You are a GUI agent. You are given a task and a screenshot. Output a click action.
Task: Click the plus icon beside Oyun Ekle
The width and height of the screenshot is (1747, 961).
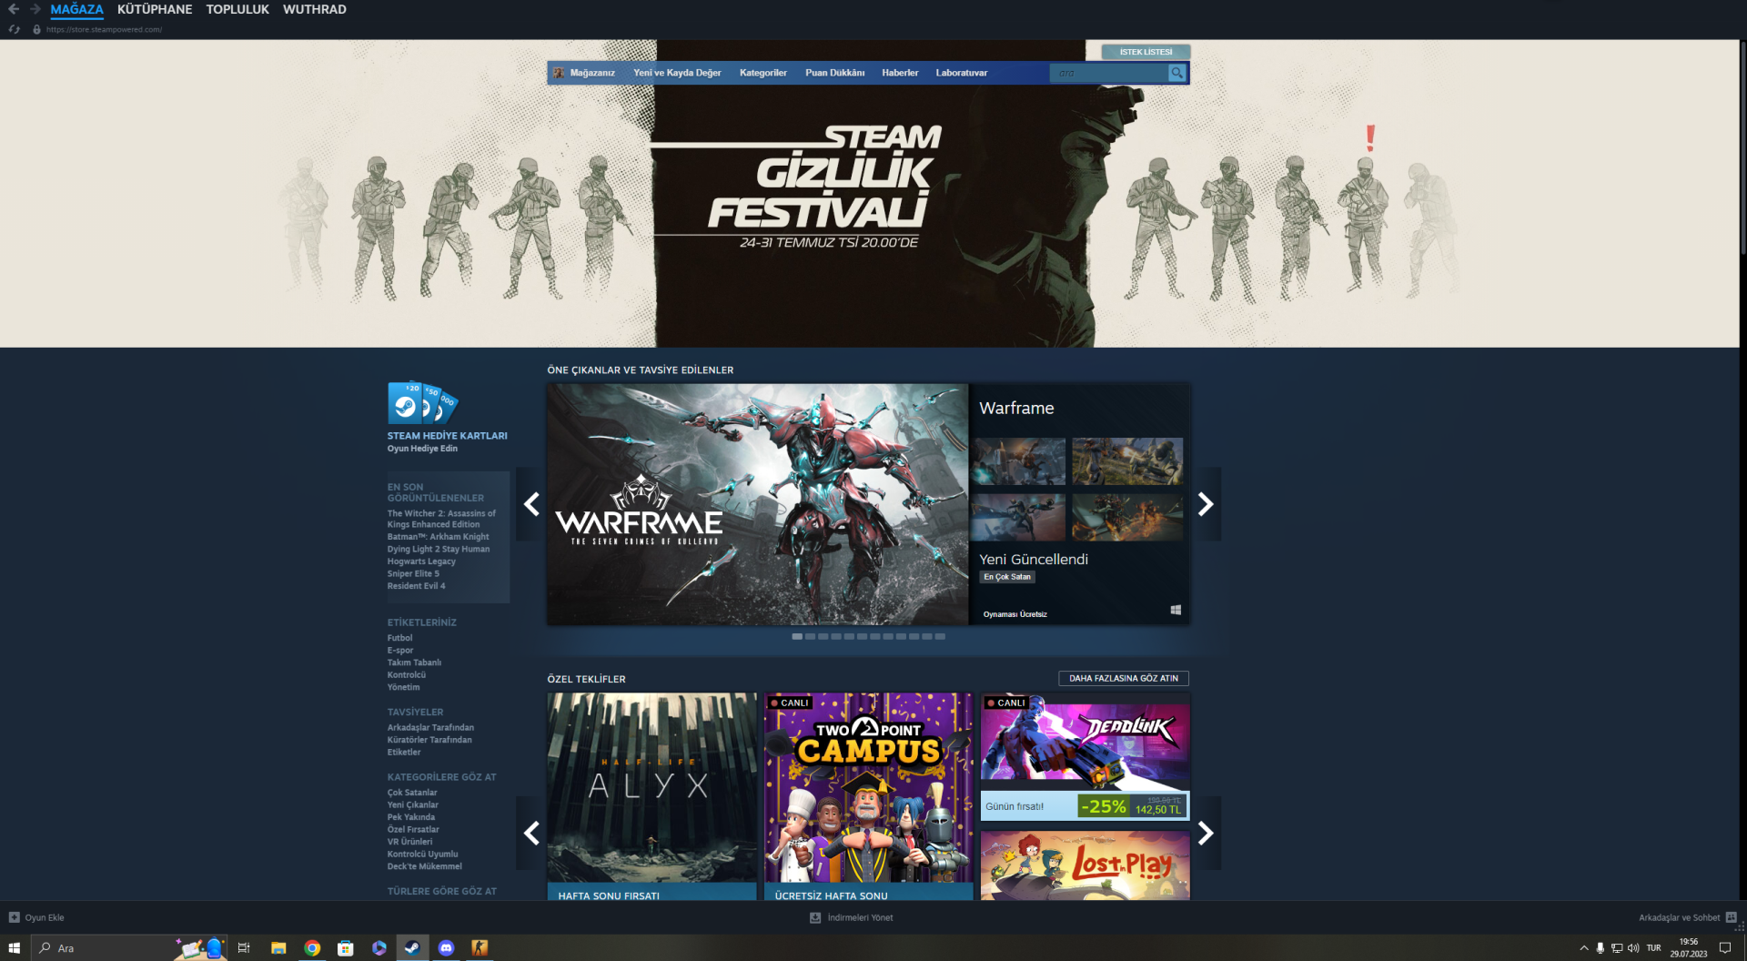[x=14, y=917]
